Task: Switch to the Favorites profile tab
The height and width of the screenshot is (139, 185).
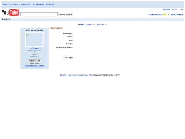Action: (x=101, y=24)
